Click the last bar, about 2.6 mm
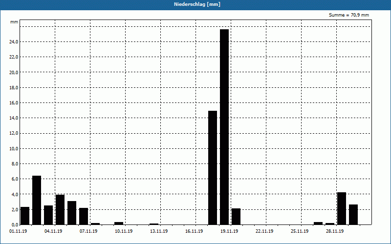The width and height of the screenshot is (391, 244). (353, 215)
